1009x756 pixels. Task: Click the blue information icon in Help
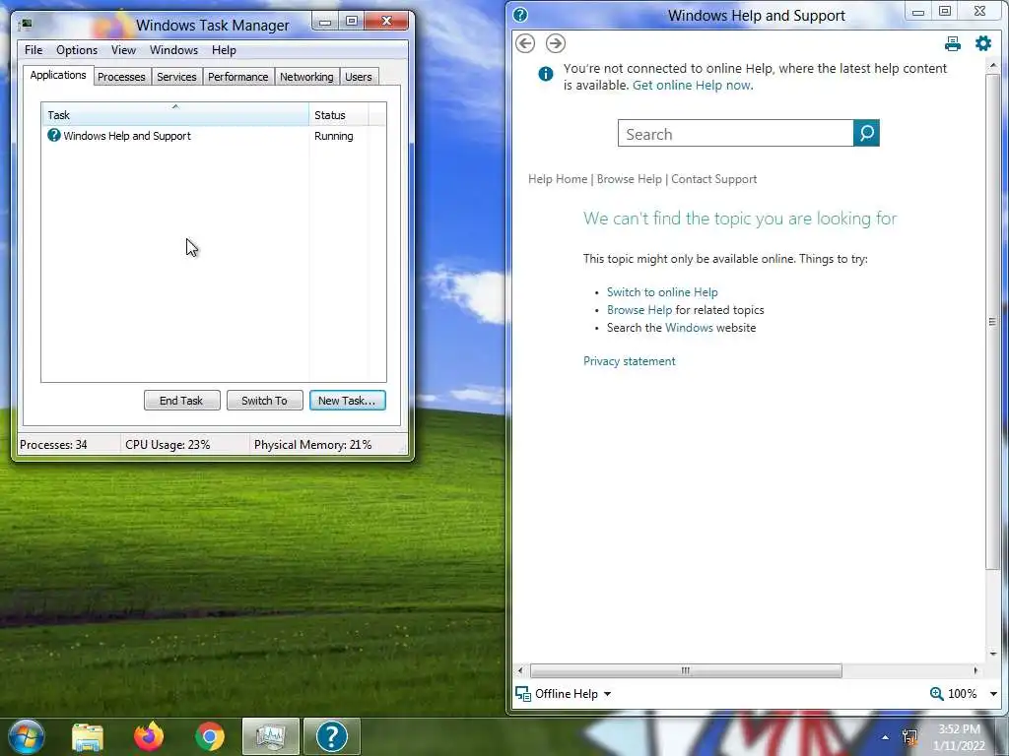(x=545, y=74)
